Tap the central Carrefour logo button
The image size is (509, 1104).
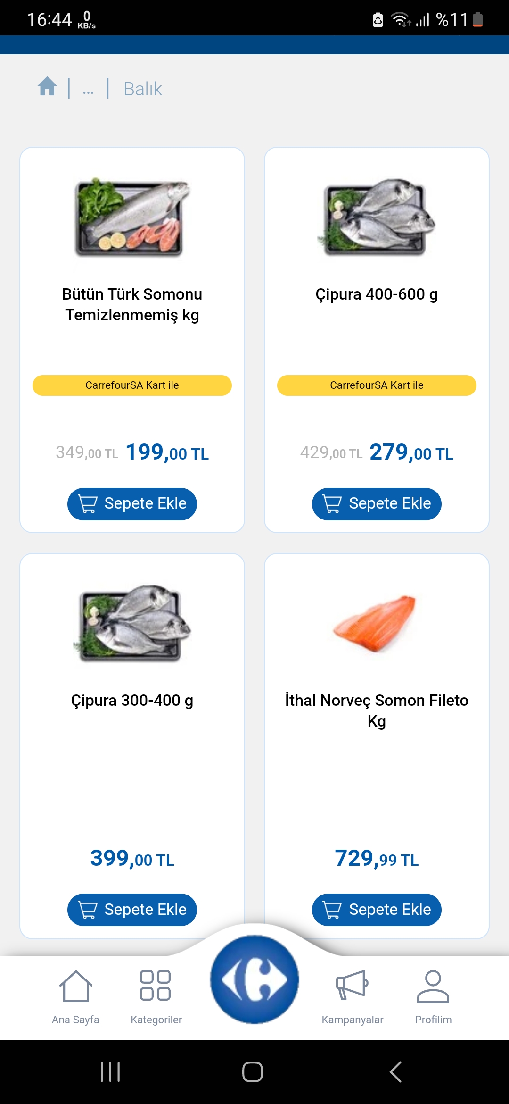pos(254,979)
